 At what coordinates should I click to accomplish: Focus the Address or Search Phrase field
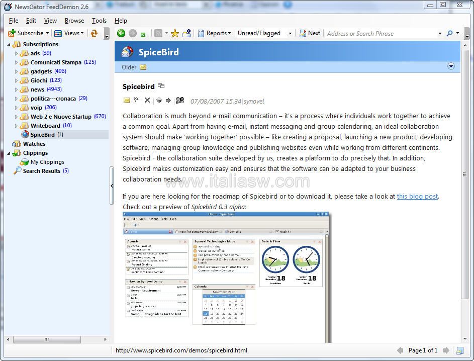[381, 33]
